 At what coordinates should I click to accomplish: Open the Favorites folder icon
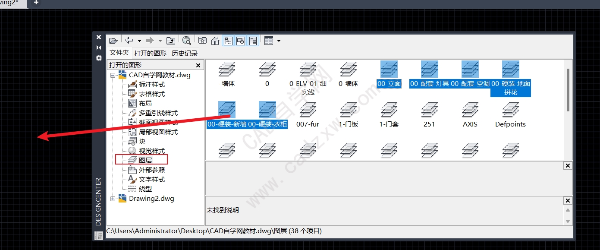click(202, 41)
